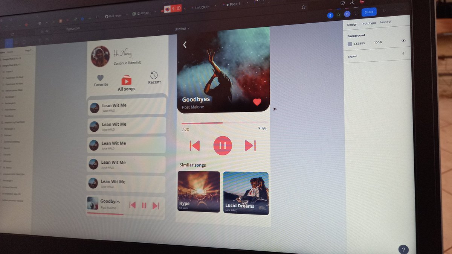Click Hi Nancy profile avatar

(x=100, y=56)
